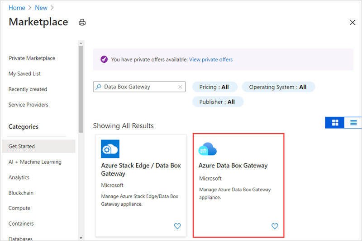
Task: Click the Data Box Gateway search field
Action: 139,87
